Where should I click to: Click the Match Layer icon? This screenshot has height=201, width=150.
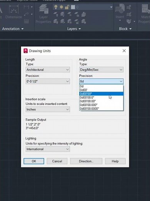tap(83, 21)
